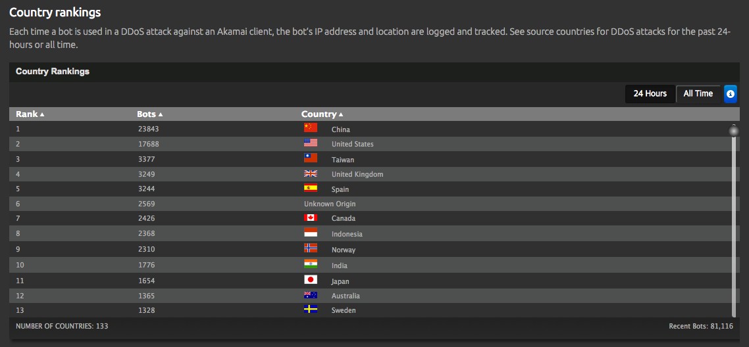The image size is (749, 347).
Task: Select the India row bot count 1776
Action: pos(145,266)
